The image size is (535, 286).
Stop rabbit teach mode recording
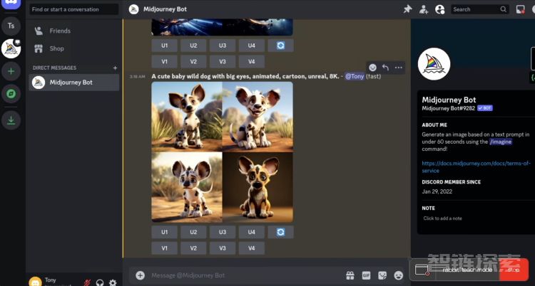pos(514,270)
